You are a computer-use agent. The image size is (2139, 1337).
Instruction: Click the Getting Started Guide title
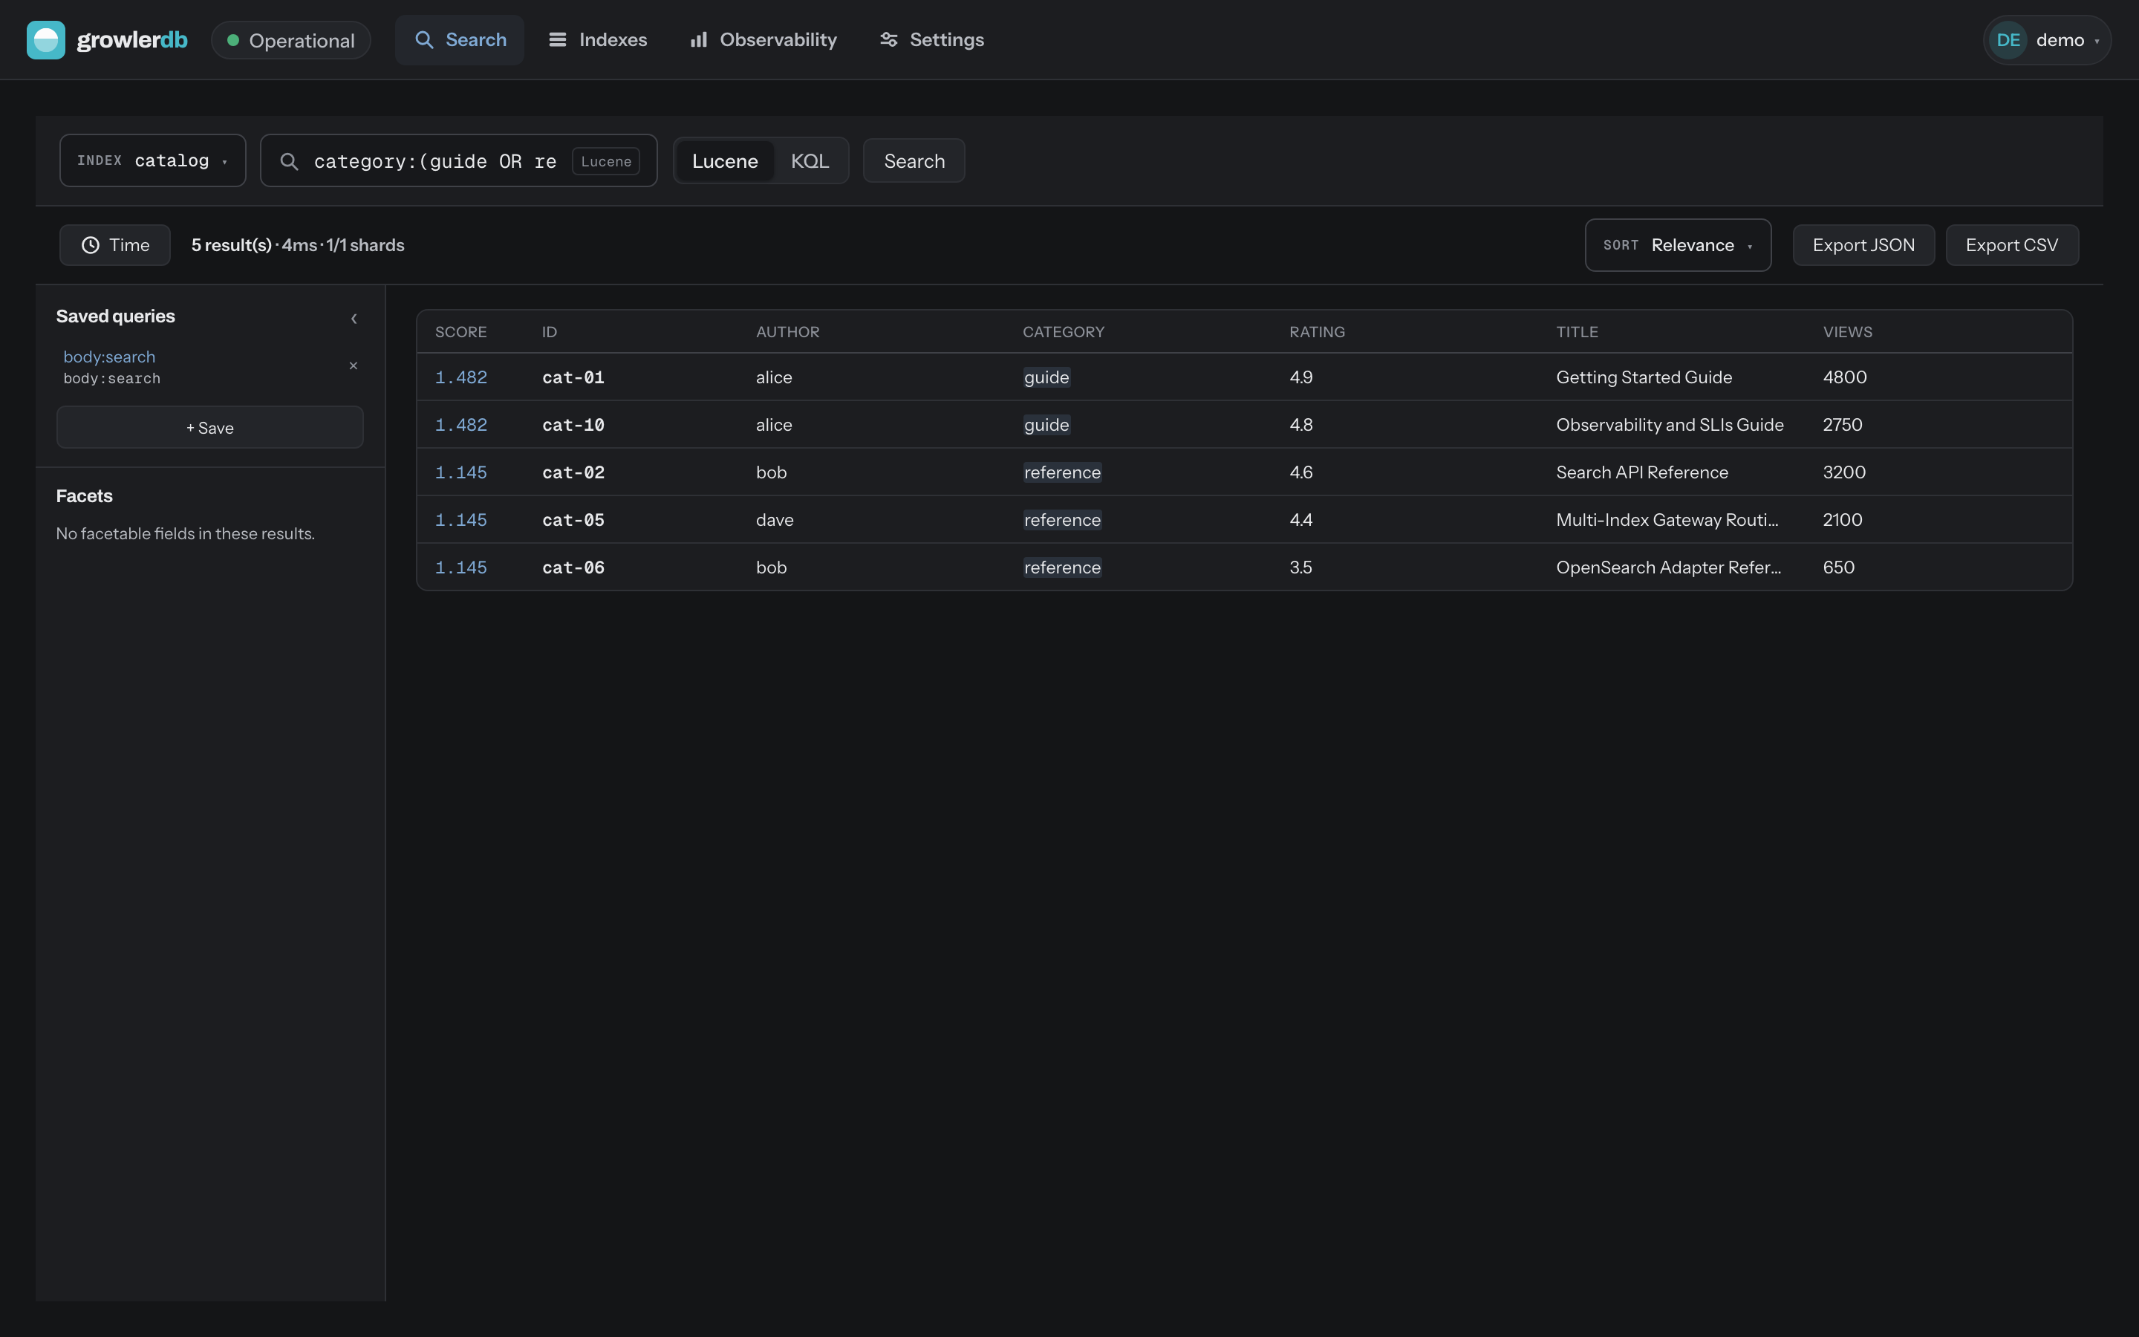[x=1644, y=377]
